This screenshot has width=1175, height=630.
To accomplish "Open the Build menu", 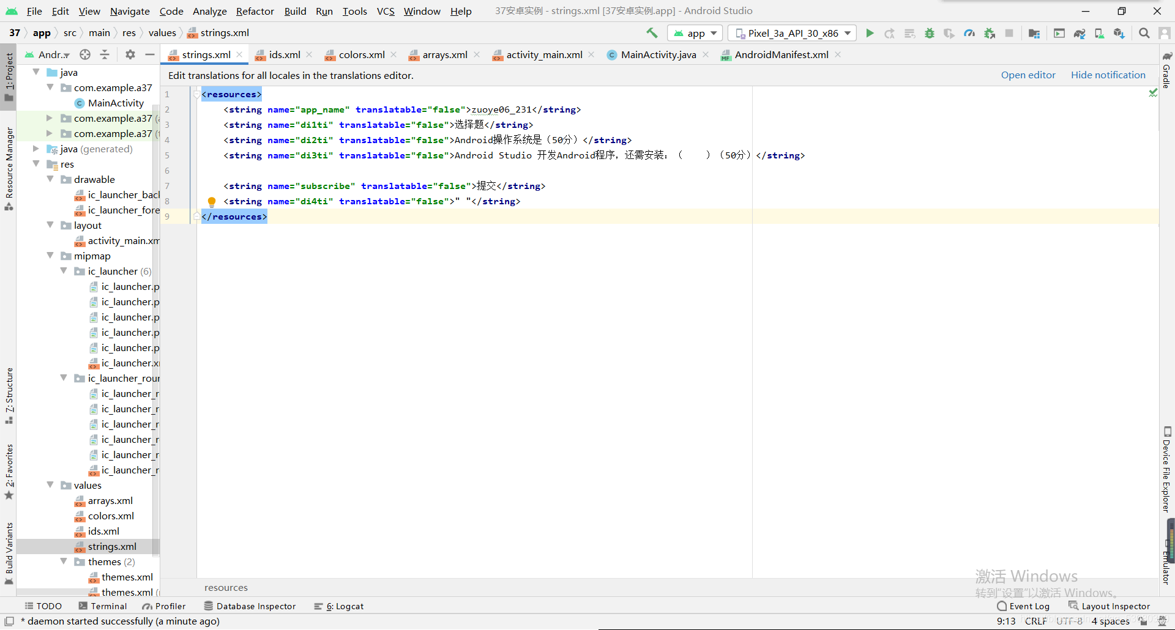I will click(295, 11).
